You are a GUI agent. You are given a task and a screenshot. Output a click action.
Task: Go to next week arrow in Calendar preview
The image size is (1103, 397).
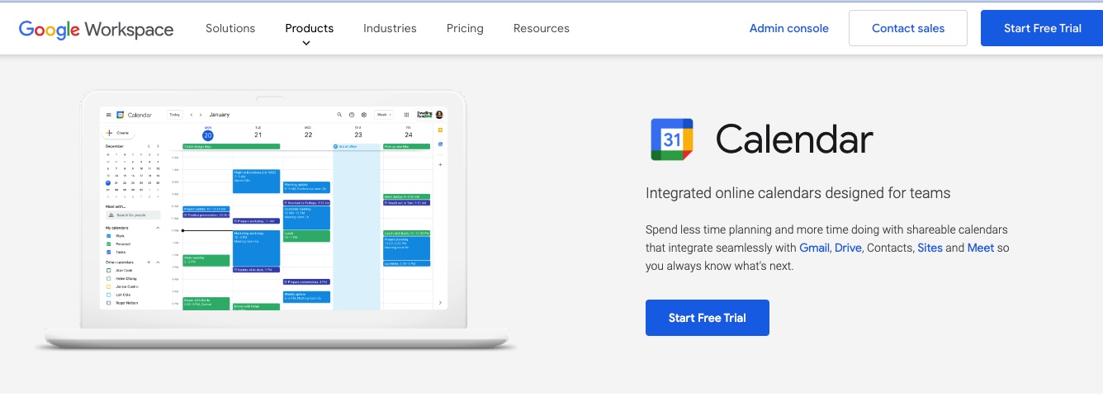pyautogui.click(x=201, y=115)
